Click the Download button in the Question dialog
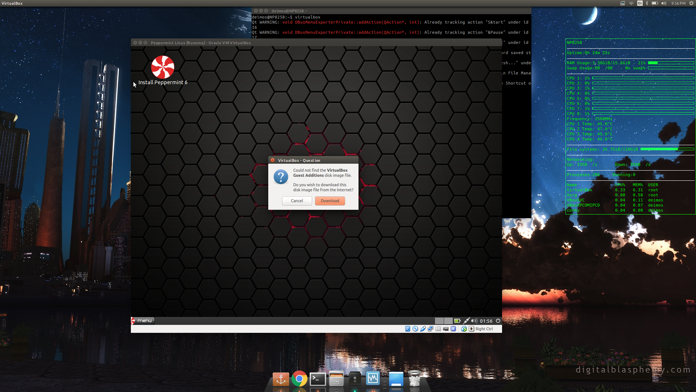The height and width of the screenshot is (392, 696). click(x=330, y=201)
